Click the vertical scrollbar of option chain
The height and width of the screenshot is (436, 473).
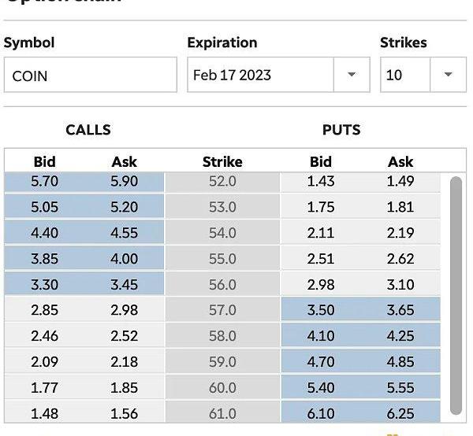(x=456, y=295)
